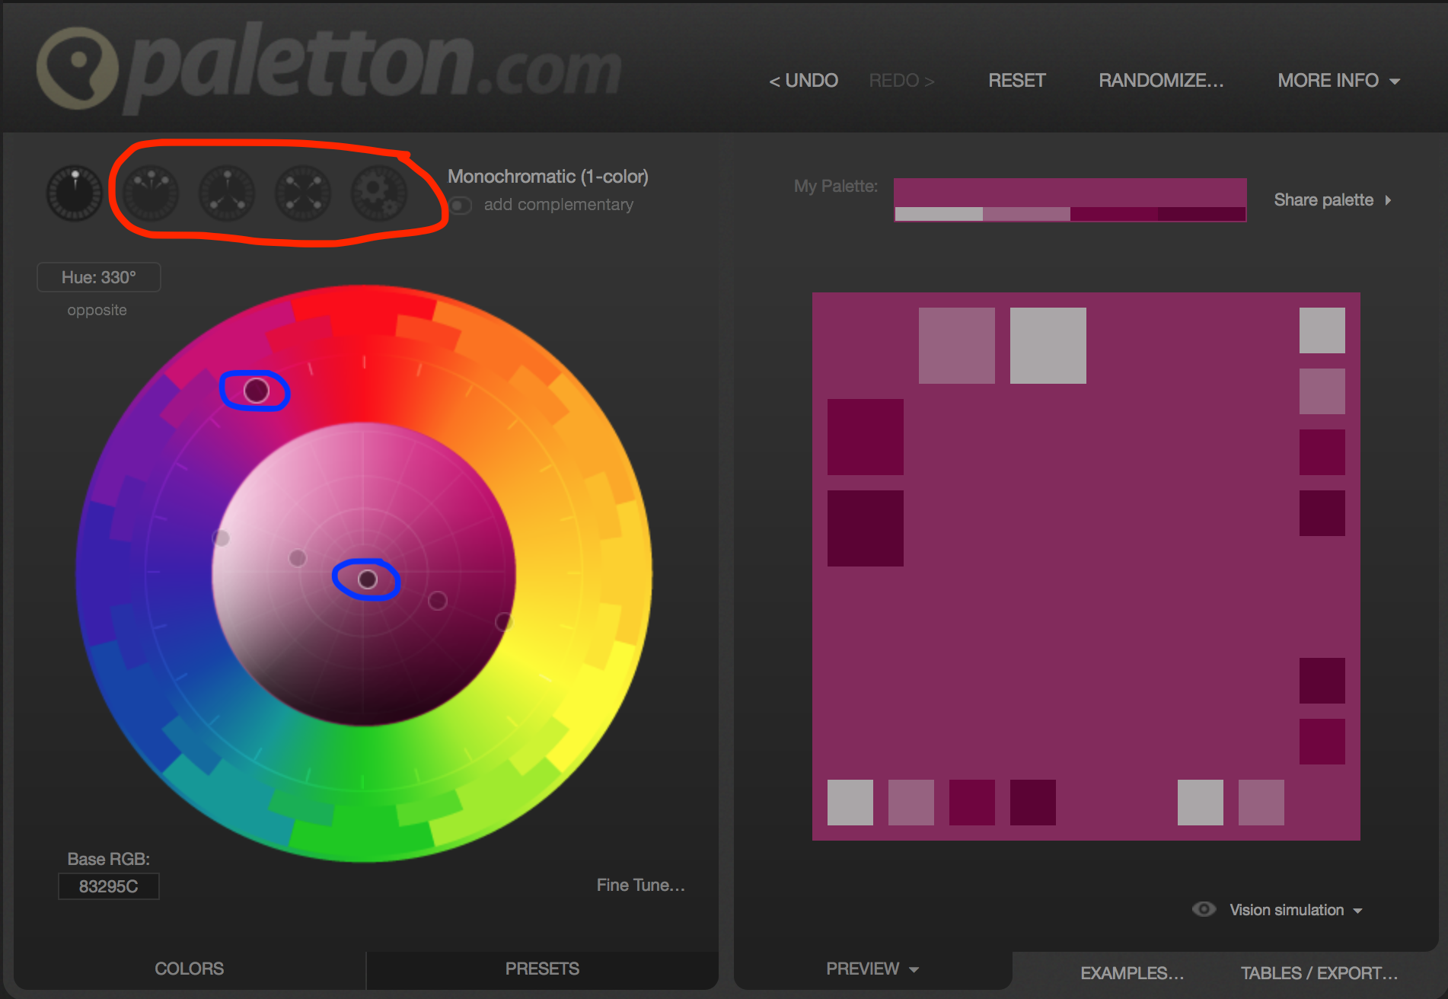The image size is (1448, 999).
Task: Click the light gray swatch in My Palette strip
Action: tap(939, 214)
